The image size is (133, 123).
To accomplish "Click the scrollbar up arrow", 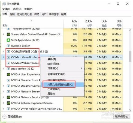I will [x=130, y=30].
